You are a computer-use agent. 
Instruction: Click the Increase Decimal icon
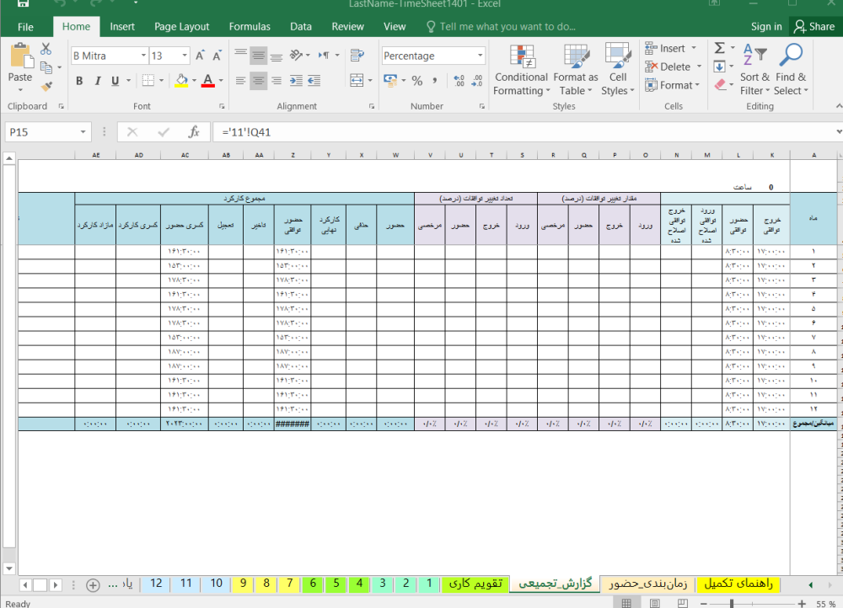[459, 81]
